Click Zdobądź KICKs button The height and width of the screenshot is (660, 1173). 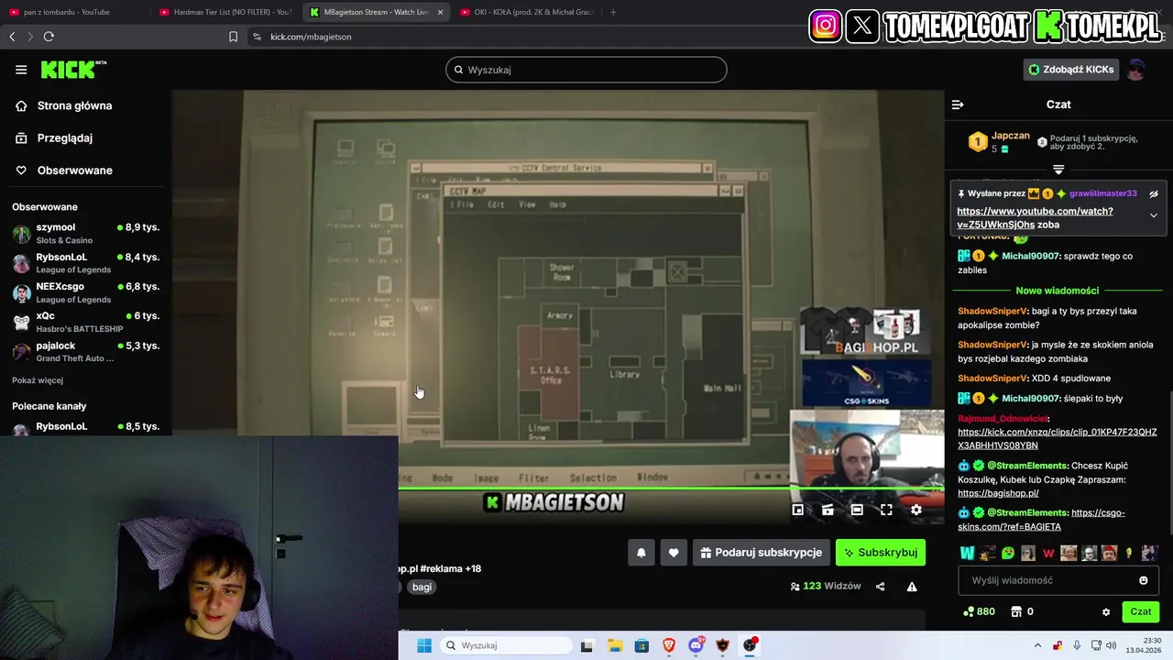point(1071,70)
